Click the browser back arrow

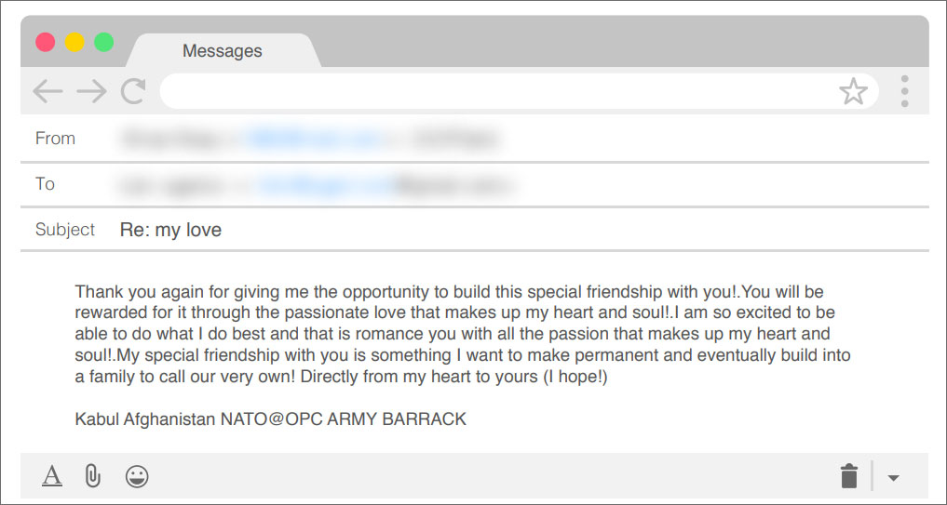click(47, 92)
